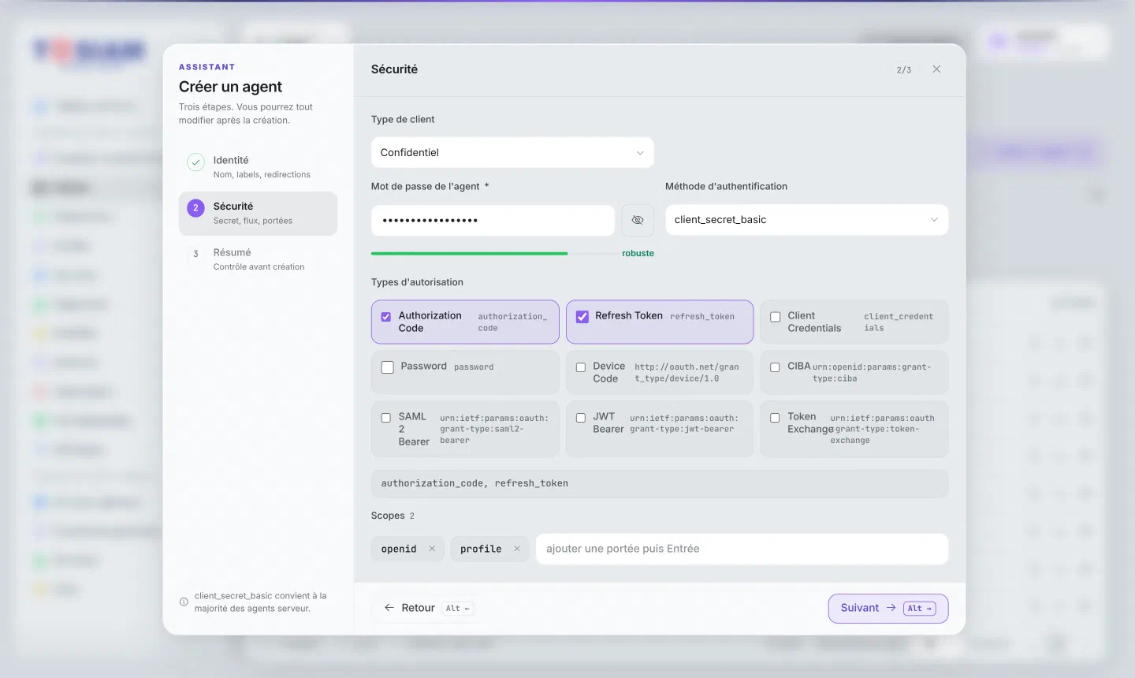Screen dimensions: 1135x678
Task: Uncheck Refresh Token grant type
Action: tap(582, 317)
